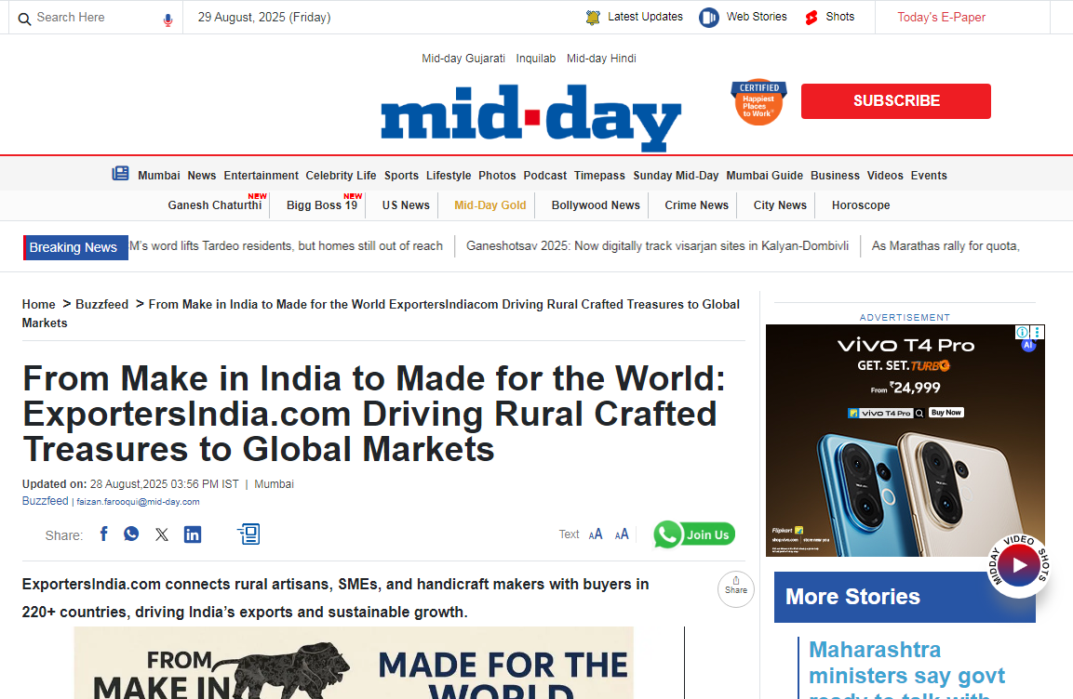The height and width of the screenshot is (699, 1073).
Task: Open the Maharashtra ministers story
Action: tap(905, 662)
